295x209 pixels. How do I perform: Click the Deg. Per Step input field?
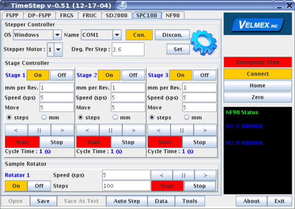(128, 49)
